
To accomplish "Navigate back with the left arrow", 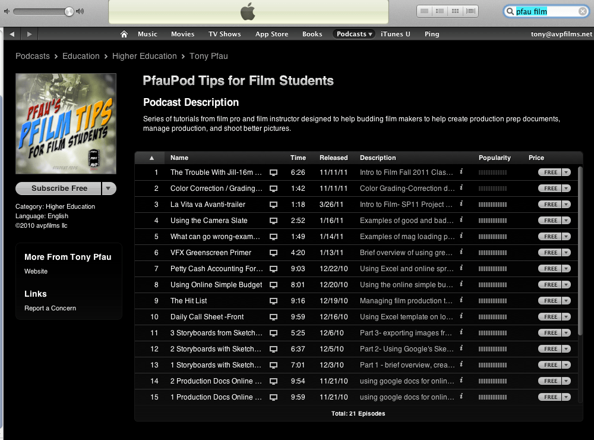I will click(12, 34).
